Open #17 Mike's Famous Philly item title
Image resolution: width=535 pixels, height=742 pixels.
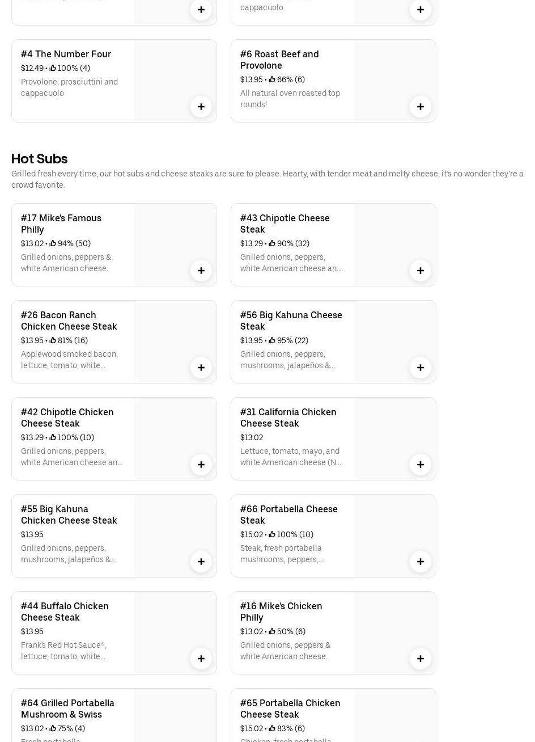coord(61,224)
